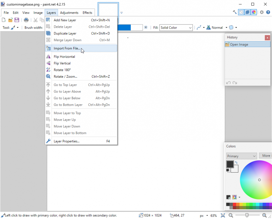This screenshot has width=272, height=219.
Task: Click the blue Help question mark icon
Action: tap(268, 12)
